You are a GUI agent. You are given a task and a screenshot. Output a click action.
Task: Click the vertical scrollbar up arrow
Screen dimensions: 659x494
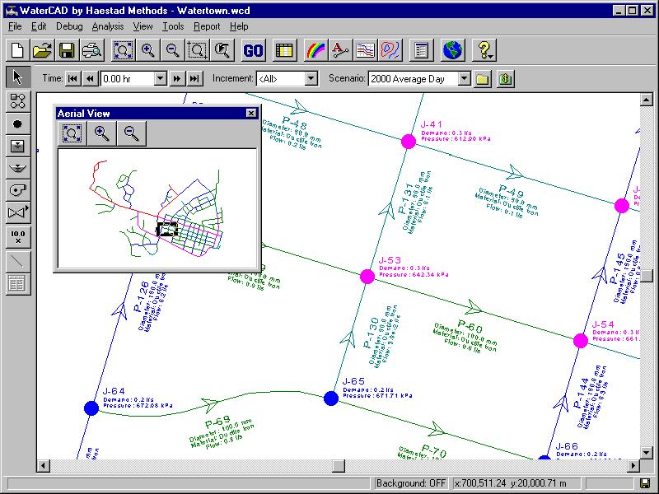click(647, 100)
